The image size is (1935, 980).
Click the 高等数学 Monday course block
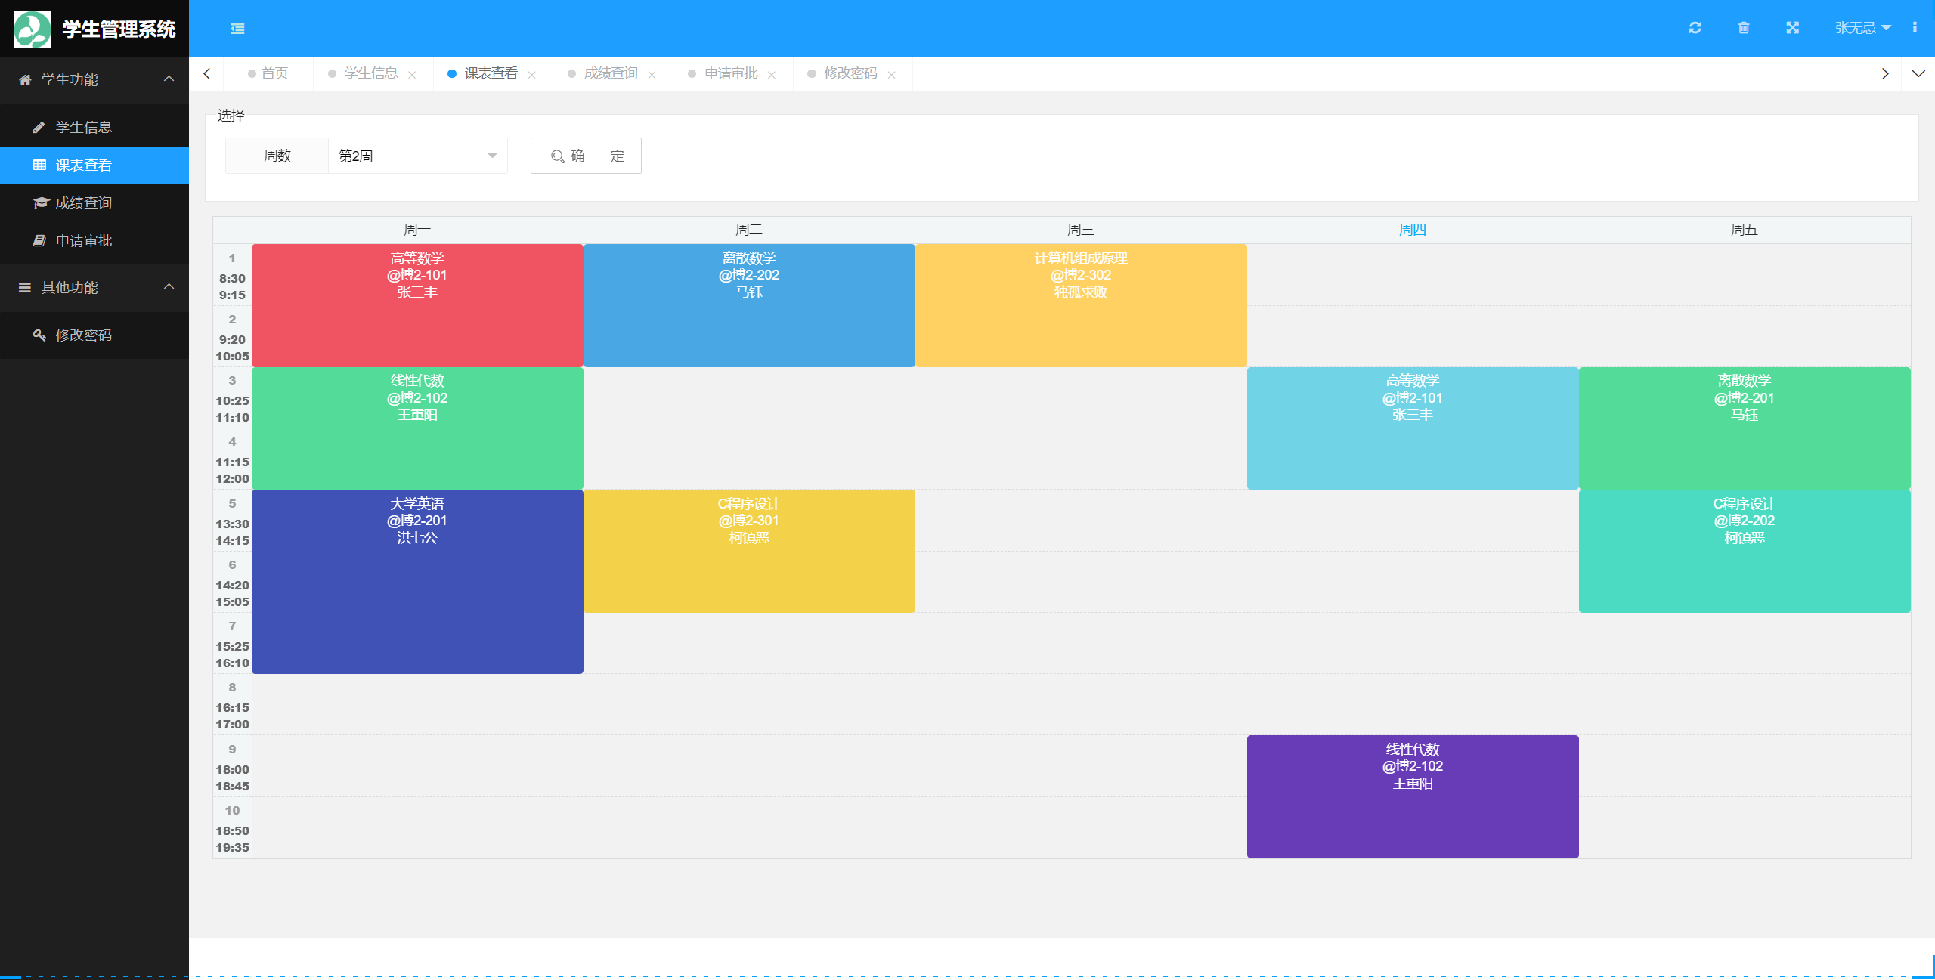click(417, 304)
